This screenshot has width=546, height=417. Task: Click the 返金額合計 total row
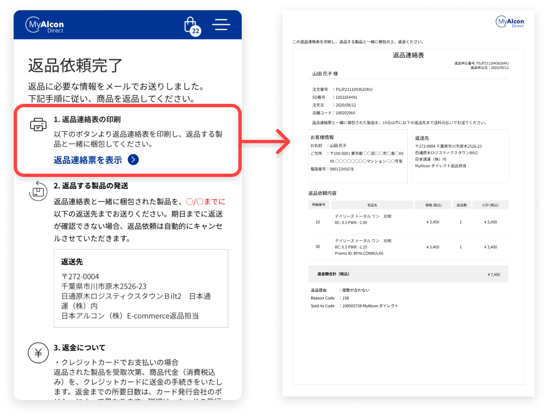coord(408,274)
